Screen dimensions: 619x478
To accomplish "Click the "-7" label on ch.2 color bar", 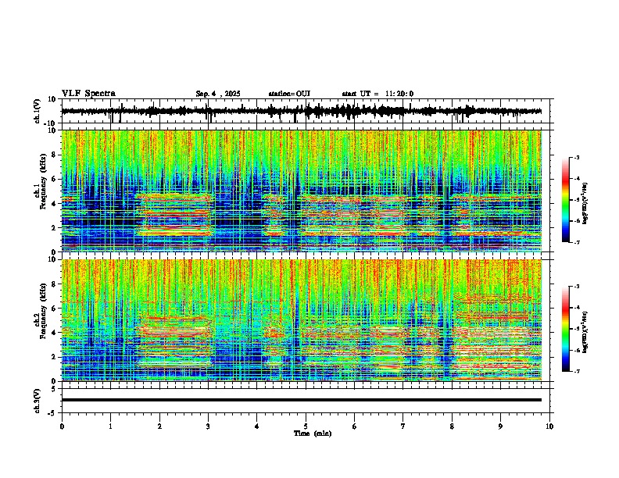I will (576, 371).
